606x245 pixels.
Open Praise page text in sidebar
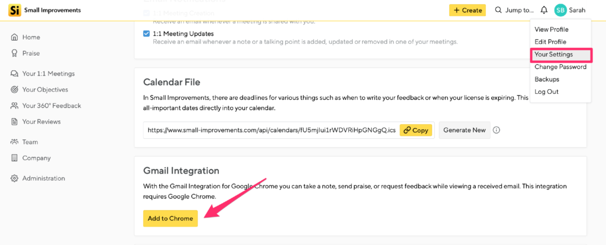[x=31, y=53]
